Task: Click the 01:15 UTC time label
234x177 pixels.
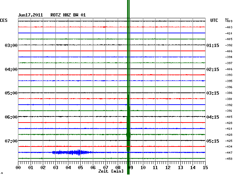Action: tap(213, 46)
